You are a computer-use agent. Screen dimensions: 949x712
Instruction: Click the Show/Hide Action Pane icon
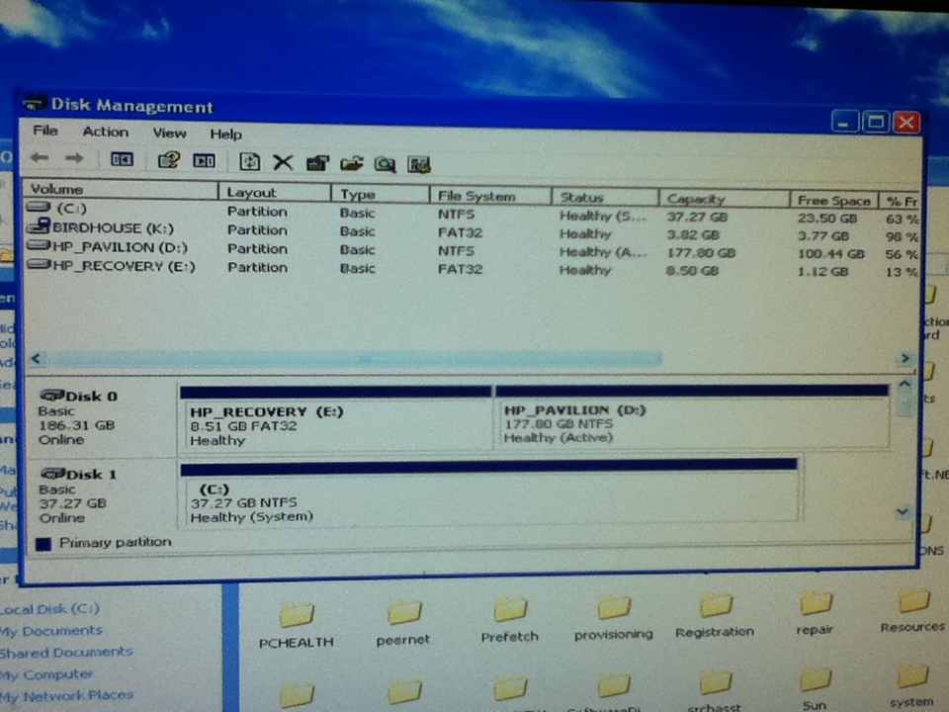pyautogui.click(x=204, y=160)
